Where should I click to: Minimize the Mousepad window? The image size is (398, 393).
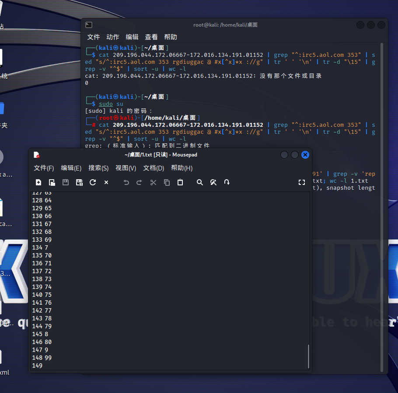click(284, 155)
